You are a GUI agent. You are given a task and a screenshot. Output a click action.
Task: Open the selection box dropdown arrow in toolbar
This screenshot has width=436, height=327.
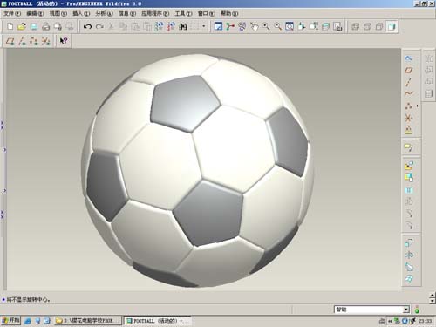204,26
